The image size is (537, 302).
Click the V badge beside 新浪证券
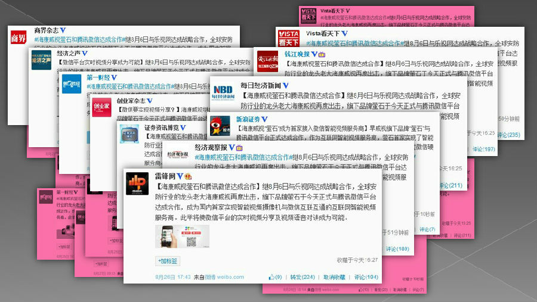point(264,119)
